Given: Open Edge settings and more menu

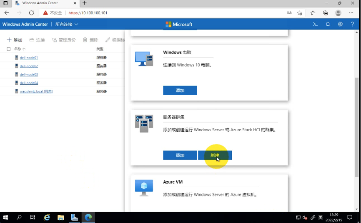Looking at the screenshot, I should pyautogui.click(x=351, y=13).
